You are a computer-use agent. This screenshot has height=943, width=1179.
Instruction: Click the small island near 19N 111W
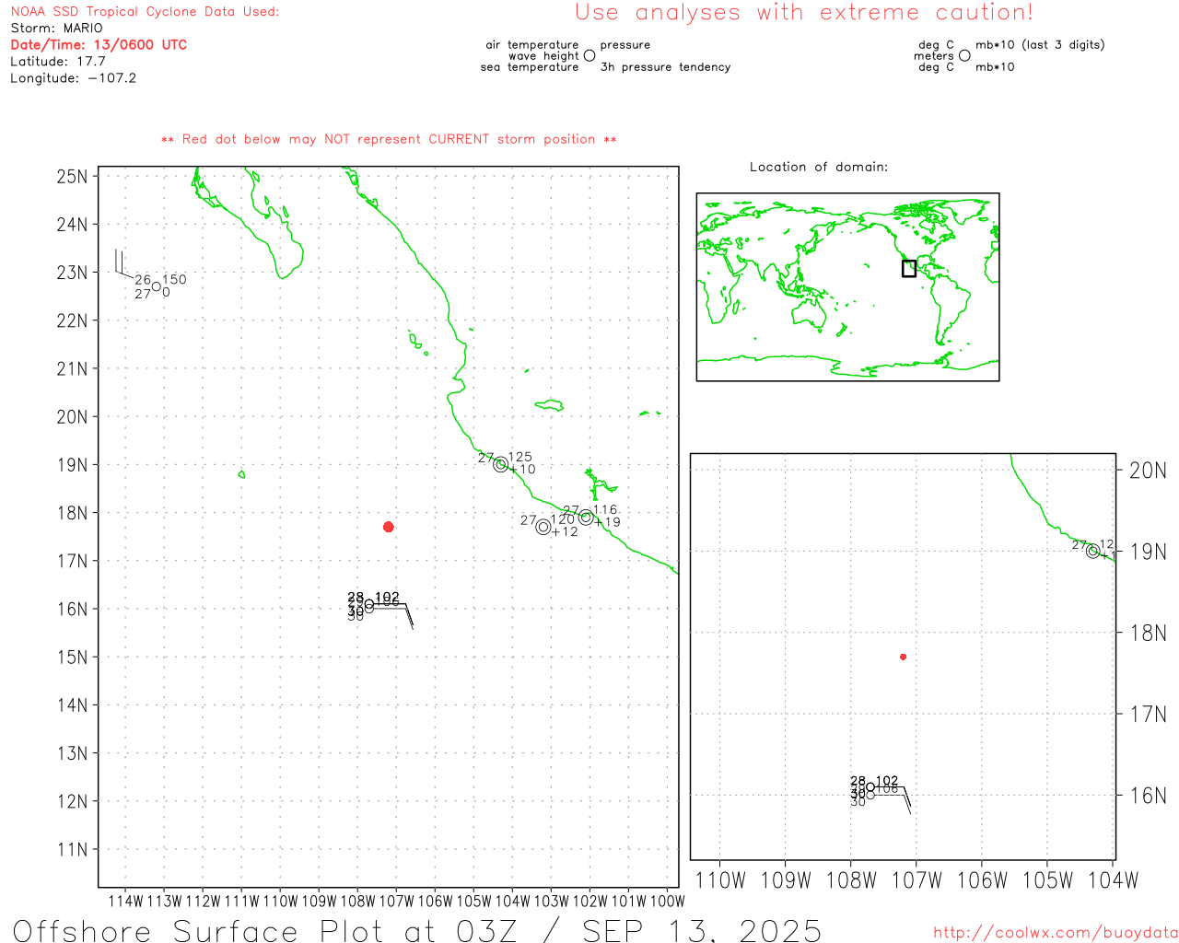coord(241,474)
